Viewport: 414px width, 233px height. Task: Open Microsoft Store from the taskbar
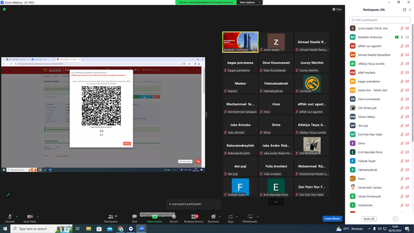(99, 228)
